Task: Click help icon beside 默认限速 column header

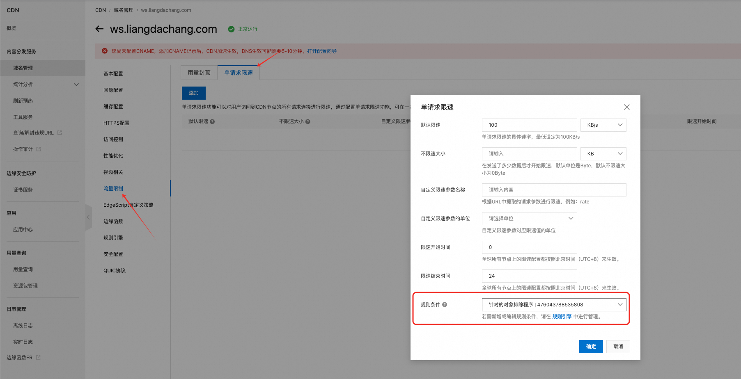Action: 212,121
